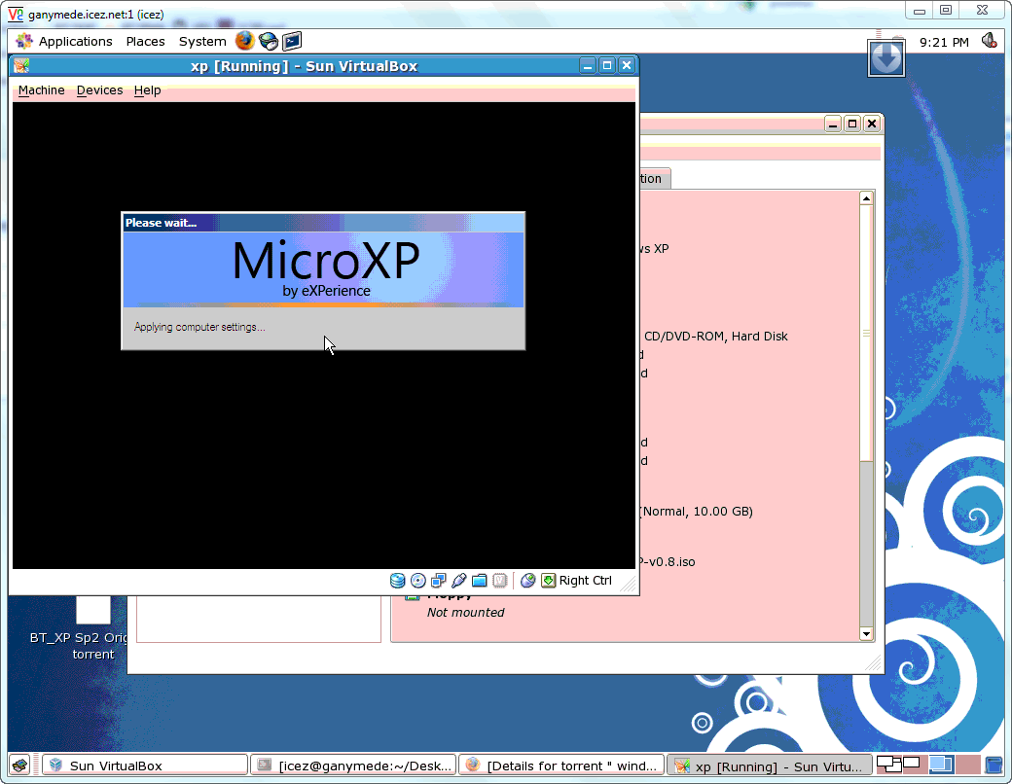Click the details pane vertical scrollbar thumb
The image size is (1012, 784).
[866, 334]
